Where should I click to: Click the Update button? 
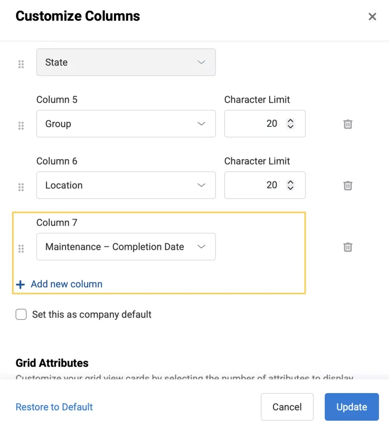[352, 407]
